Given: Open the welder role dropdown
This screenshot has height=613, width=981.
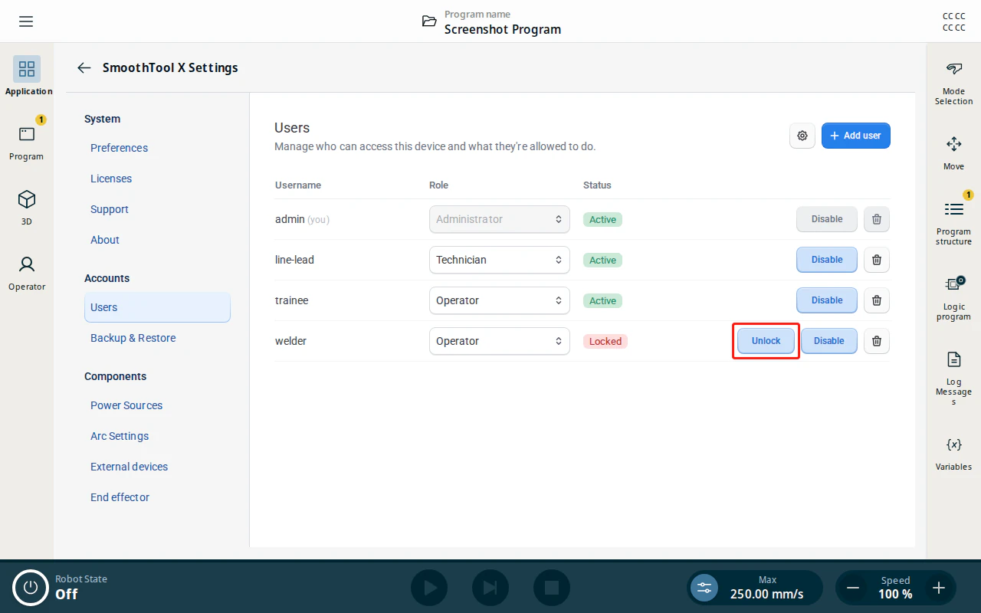Looking at the screenshot, I should 500,341.
